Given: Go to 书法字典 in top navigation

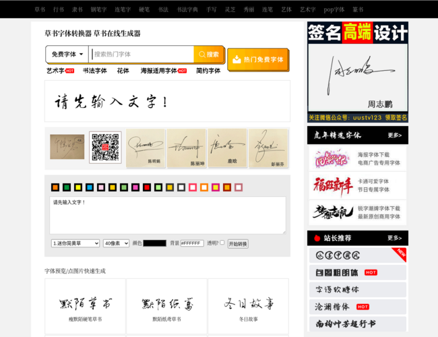Looking at the screenshot, I should click(x=187, y=9).
